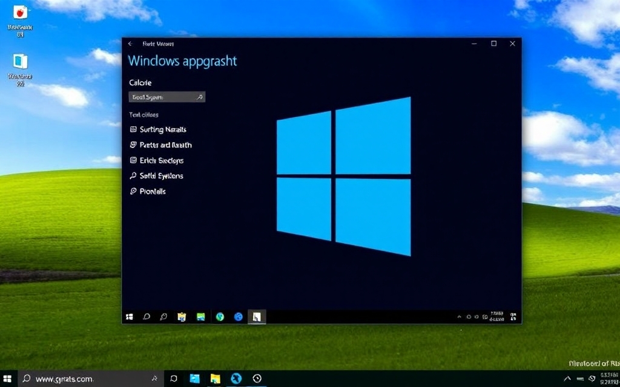Click the clock in the window's inner taskbar
The height and width of the screenshot is (387, 620).
[x=497, y=316]
